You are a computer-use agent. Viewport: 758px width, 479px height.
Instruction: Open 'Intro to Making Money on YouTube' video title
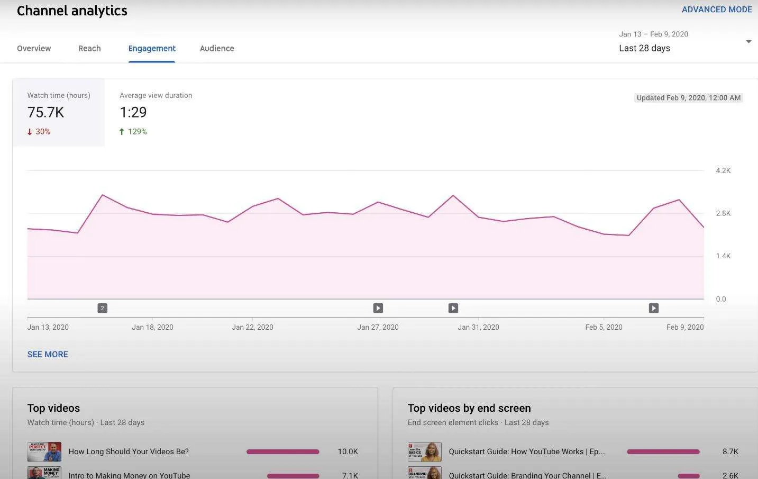coord(129,475)
